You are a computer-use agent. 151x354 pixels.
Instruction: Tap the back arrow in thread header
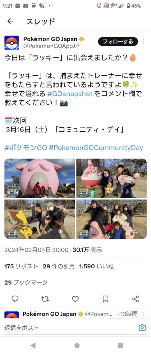pyautogui.click(x=10, y=21)
